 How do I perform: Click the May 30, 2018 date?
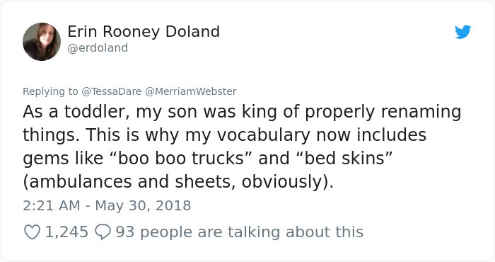point(143,205)
